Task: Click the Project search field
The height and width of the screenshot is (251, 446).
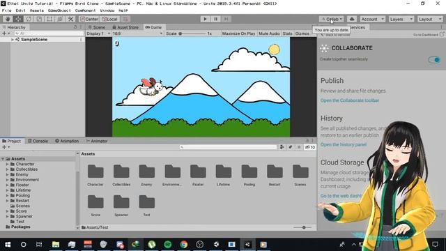Action: pos(228,147)
